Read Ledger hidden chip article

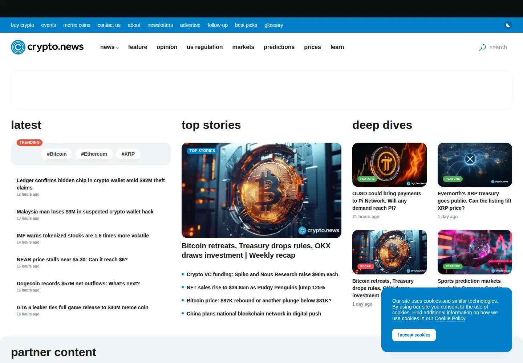[91, 184]
